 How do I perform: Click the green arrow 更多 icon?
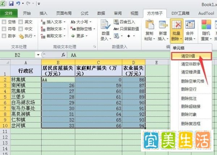click(73, 36)
